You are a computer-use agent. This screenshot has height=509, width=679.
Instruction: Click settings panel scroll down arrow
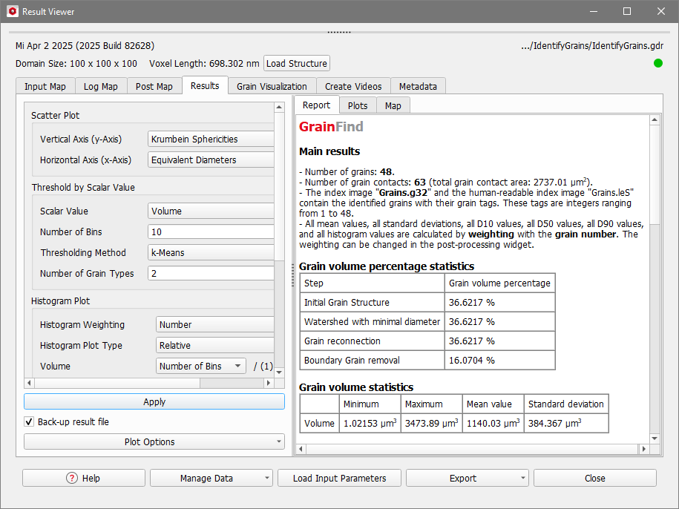(x=279, y=372)
